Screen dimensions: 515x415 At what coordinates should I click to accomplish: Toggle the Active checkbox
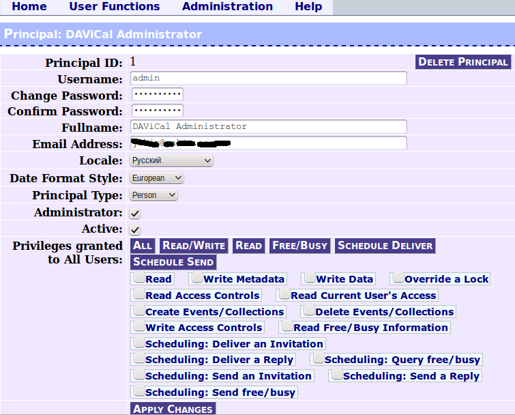135,229
